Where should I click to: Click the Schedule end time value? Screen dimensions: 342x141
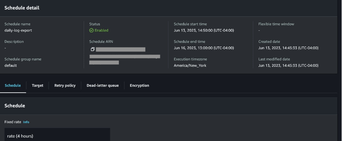coord(204,48)
